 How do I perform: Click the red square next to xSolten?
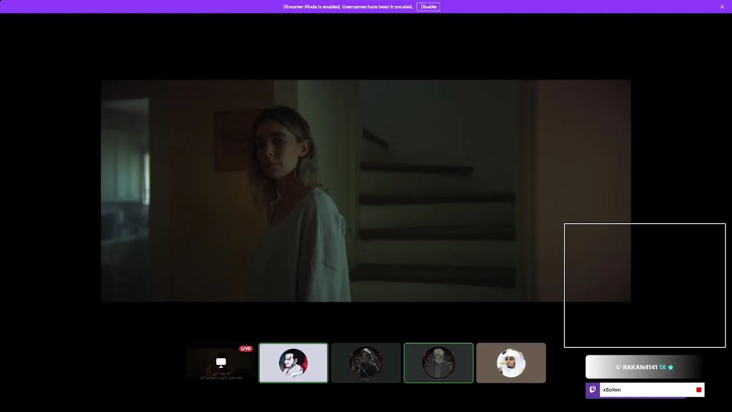[x=699, y=390]
